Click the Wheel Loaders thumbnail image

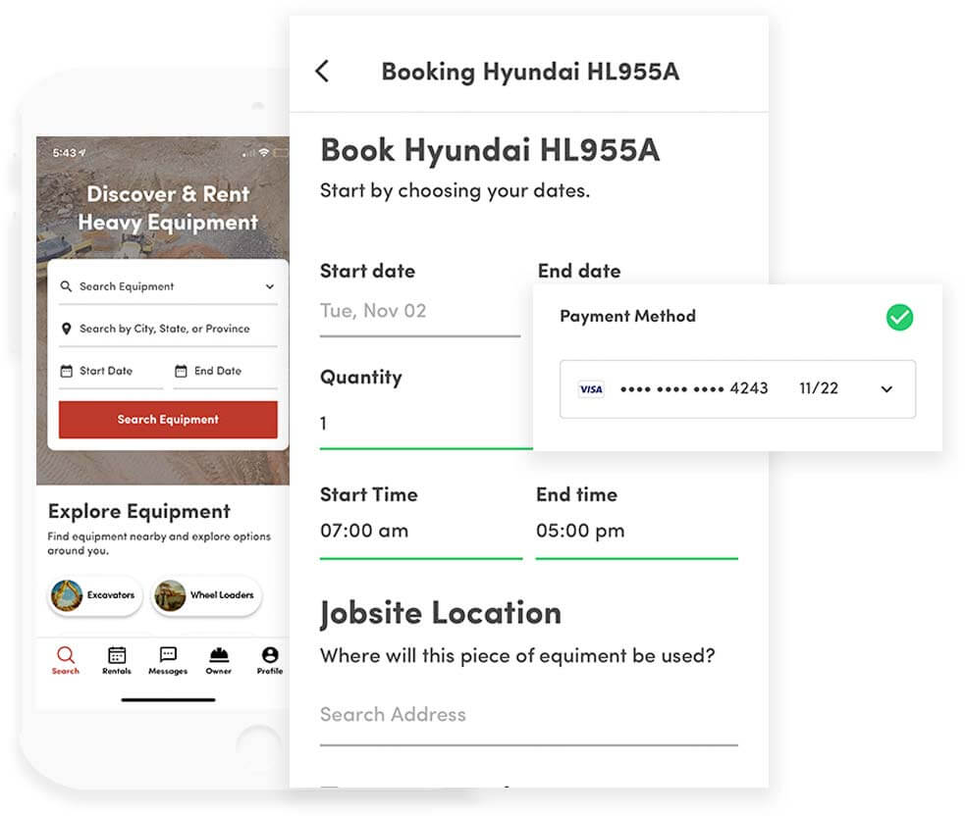pyautogui.click(x=170, y=595)
